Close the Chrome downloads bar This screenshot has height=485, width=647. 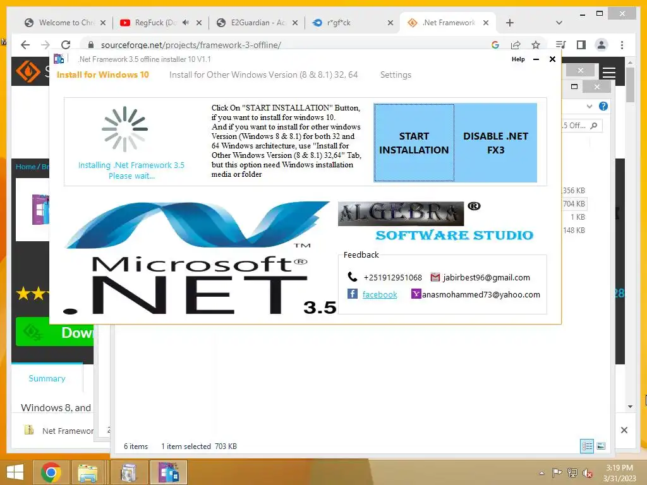point(624,430)
